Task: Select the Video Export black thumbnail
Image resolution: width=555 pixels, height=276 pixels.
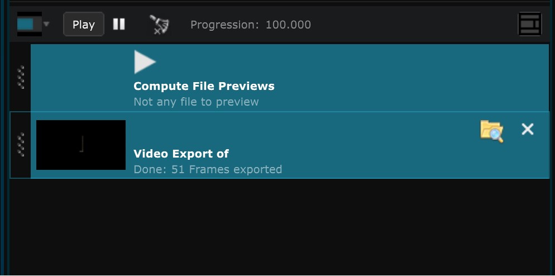Action: tap(81, 145)
